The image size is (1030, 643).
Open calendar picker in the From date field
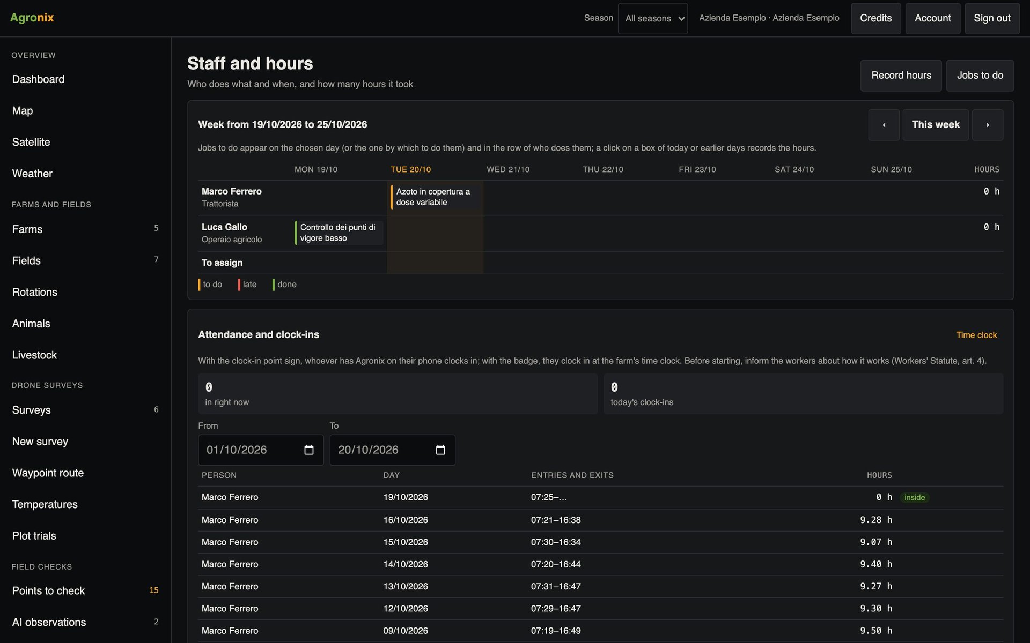coord(309,450)
